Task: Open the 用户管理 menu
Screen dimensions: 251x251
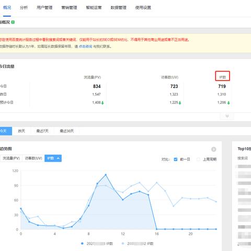Action: coord(44,8)
